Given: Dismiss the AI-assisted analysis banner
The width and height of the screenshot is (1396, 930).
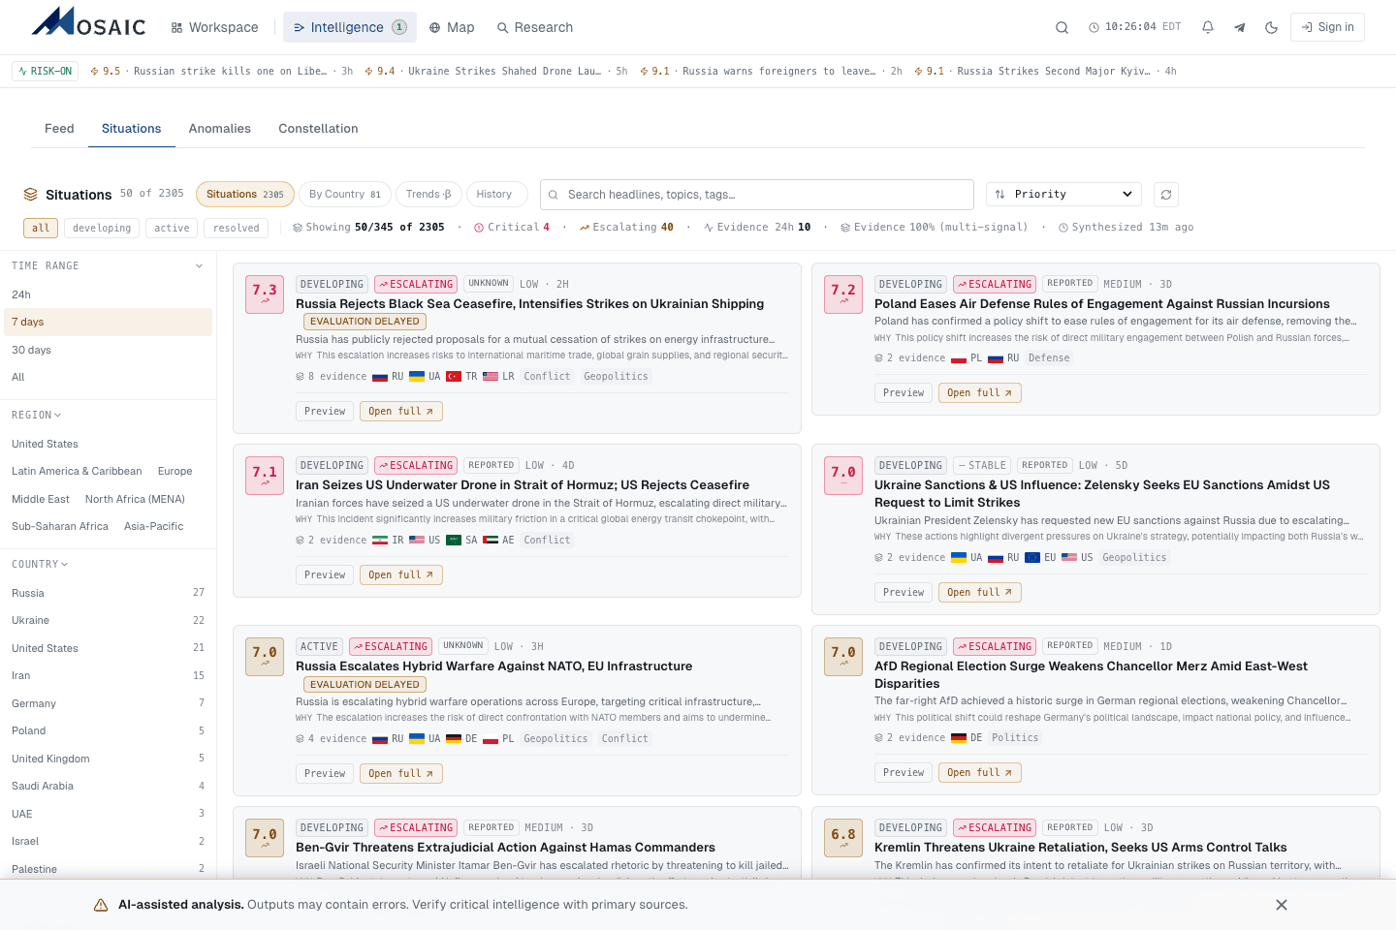Looking at the screenshot, I should point(1282,905).
